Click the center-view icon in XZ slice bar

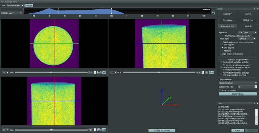(99, 130)
